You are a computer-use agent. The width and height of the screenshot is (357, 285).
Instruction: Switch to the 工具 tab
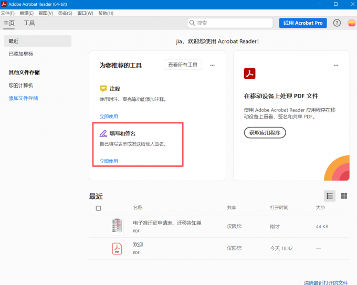29,23
